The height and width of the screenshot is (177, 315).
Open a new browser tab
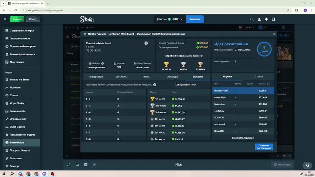click(x=48, y=3)
